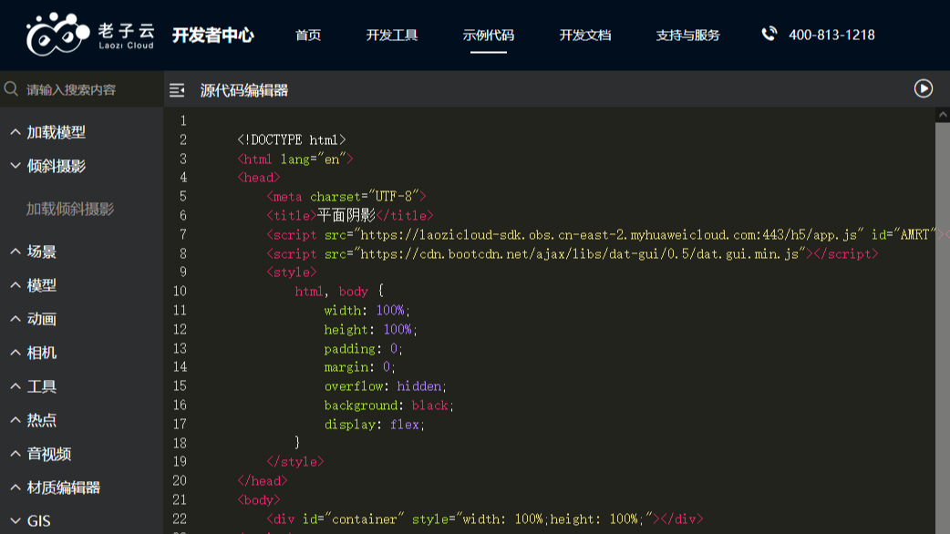Click the 'display: flex;' code line
This screenshot has width=950, height=534.
click(x=375, y=425)
